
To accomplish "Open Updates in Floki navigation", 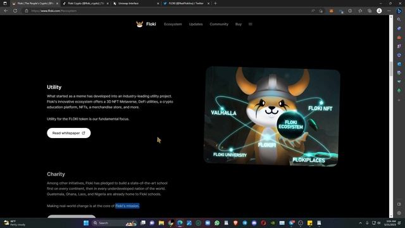I will coord(196,24).
